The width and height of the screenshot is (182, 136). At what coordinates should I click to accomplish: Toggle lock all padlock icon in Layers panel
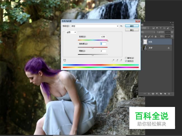pos(155,37)
